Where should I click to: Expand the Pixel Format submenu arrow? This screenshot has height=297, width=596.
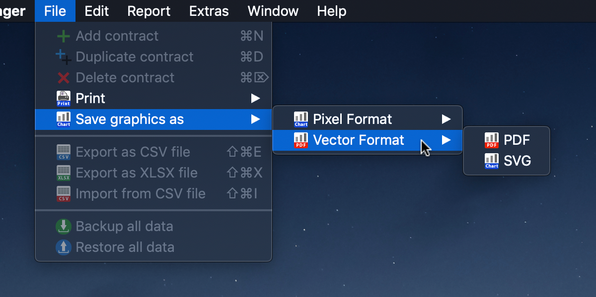[446, 119]
